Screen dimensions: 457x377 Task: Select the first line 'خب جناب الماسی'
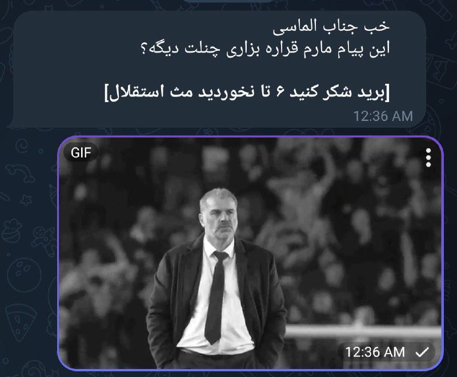click(x=331, y=27)
